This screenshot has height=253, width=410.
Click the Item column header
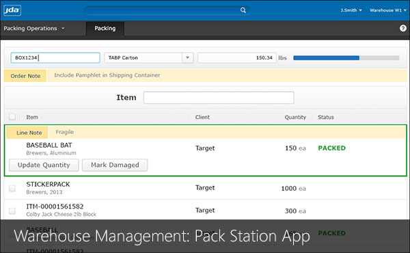pyautogui.click(x=32, y=117)
